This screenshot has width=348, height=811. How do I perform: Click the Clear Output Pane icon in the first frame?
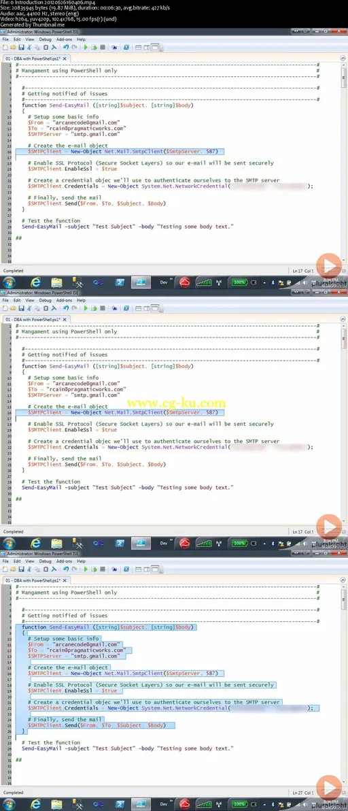[54, 47]
